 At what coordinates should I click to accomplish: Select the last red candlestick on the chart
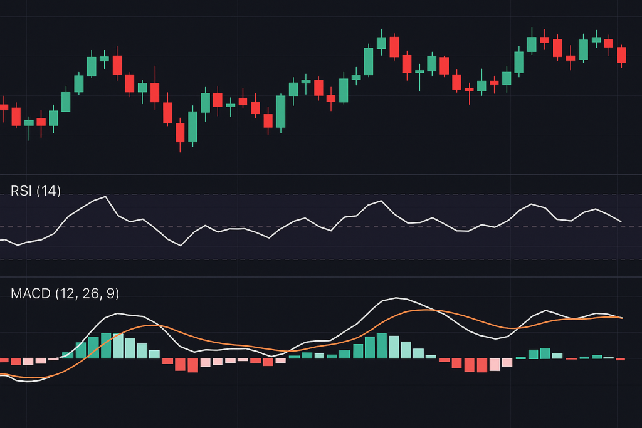tap(621, 55)
